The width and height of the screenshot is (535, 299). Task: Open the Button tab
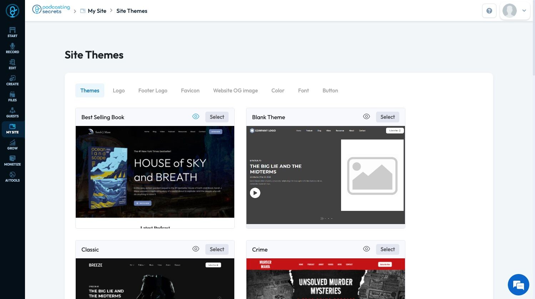330,91
